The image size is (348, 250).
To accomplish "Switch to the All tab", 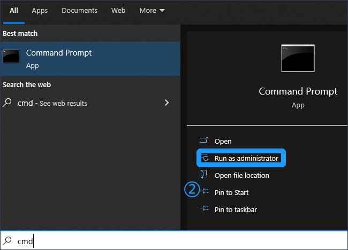I will tap(14, 10).
